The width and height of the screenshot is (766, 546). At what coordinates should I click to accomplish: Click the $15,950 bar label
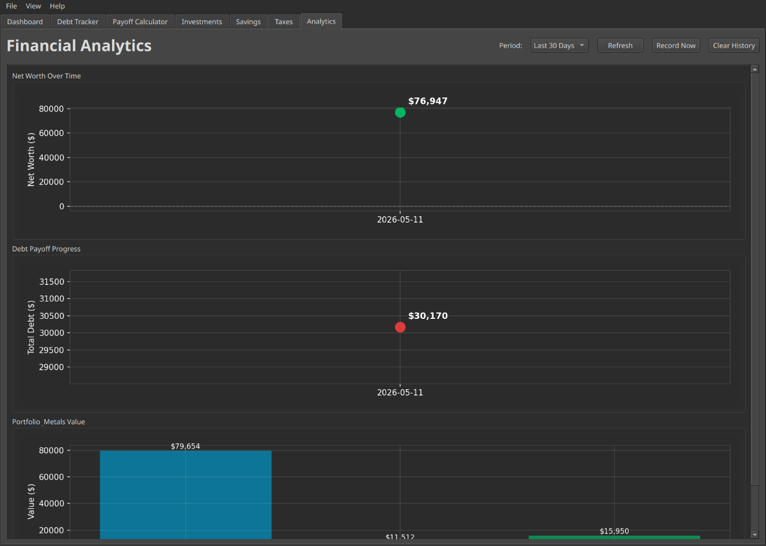614,531
